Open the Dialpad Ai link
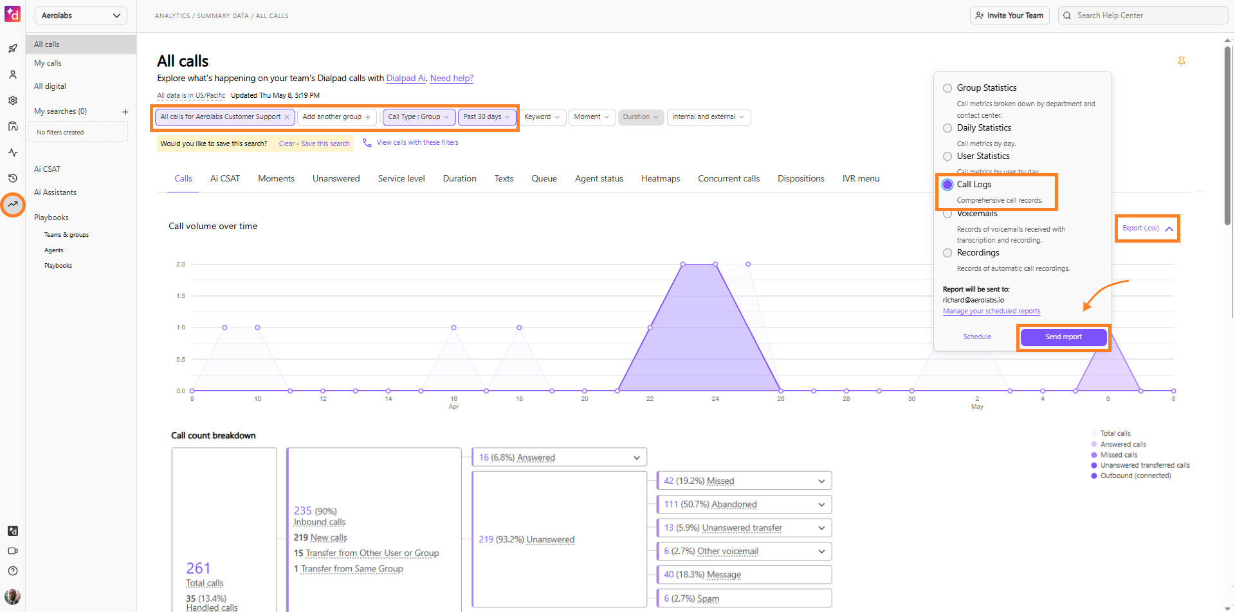This screenshot has height=612, width=1235. pyautogui.click(x=406, y=79)
